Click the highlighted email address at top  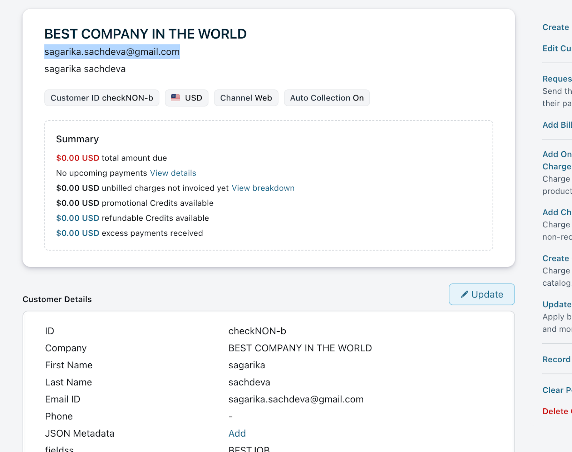[112, 52]
